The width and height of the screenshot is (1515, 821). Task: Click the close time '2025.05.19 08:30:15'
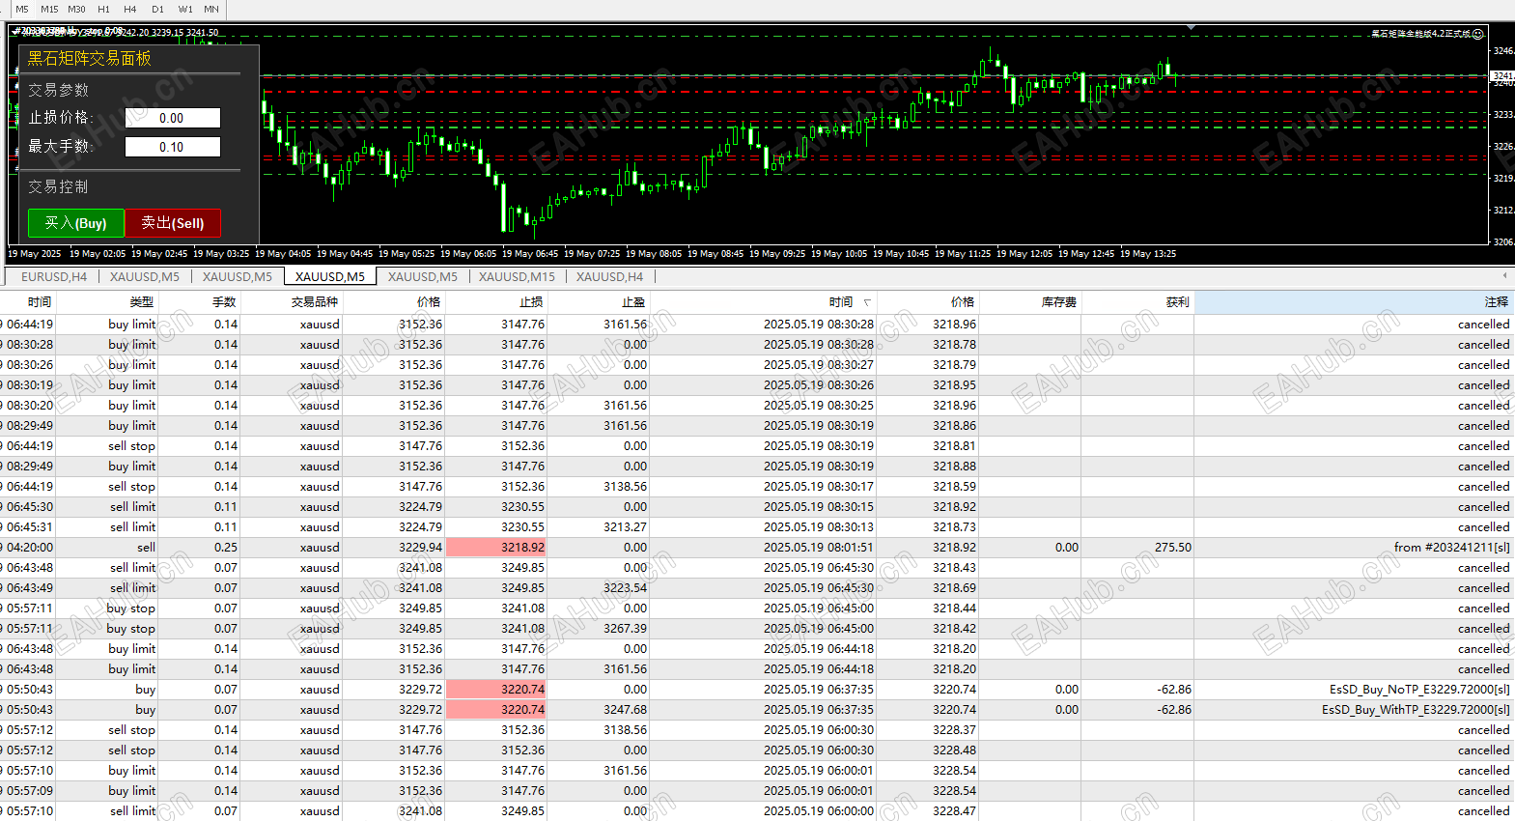819,507
